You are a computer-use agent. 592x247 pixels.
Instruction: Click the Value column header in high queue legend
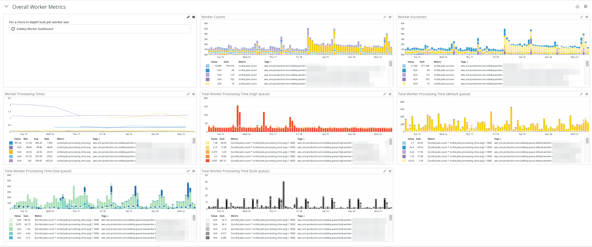tap(214, 139)
